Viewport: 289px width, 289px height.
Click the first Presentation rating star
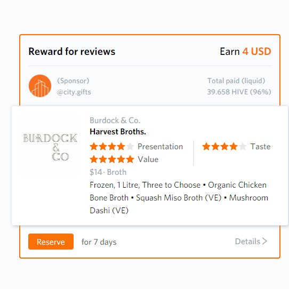(x=94, y=147)
